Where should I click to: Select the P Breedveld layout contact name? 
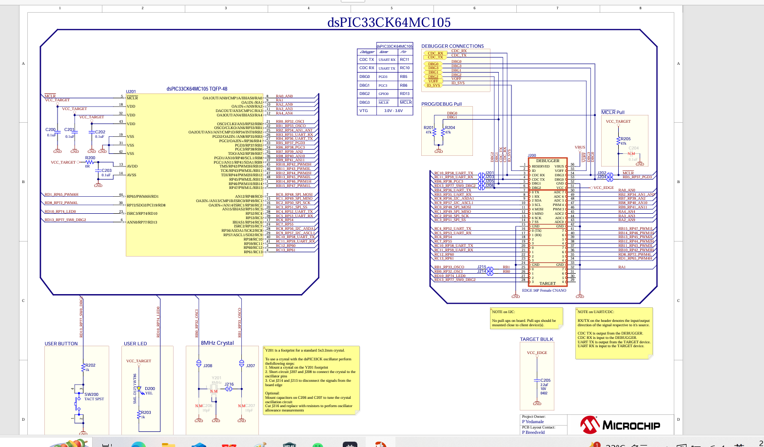coord(533,432)
